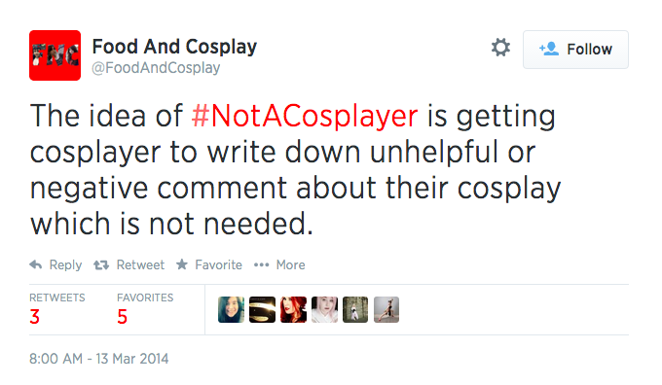The image size is (662, 385).
Task: Open the red-haired woman avatar
Action: click(x=293, y=309)
